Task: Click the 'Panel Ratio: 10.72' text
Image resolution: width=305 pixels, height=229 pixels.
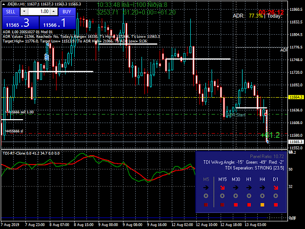Action: coord(267,156)
